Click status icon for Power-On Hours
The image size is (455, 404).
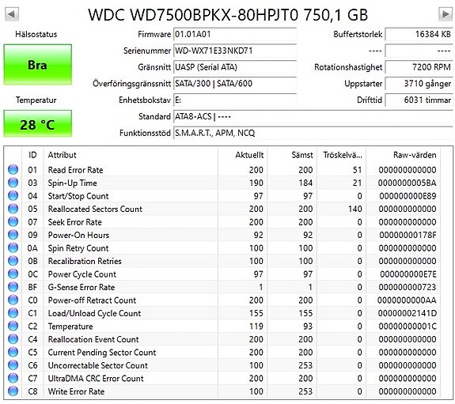[x=13, y=235]
